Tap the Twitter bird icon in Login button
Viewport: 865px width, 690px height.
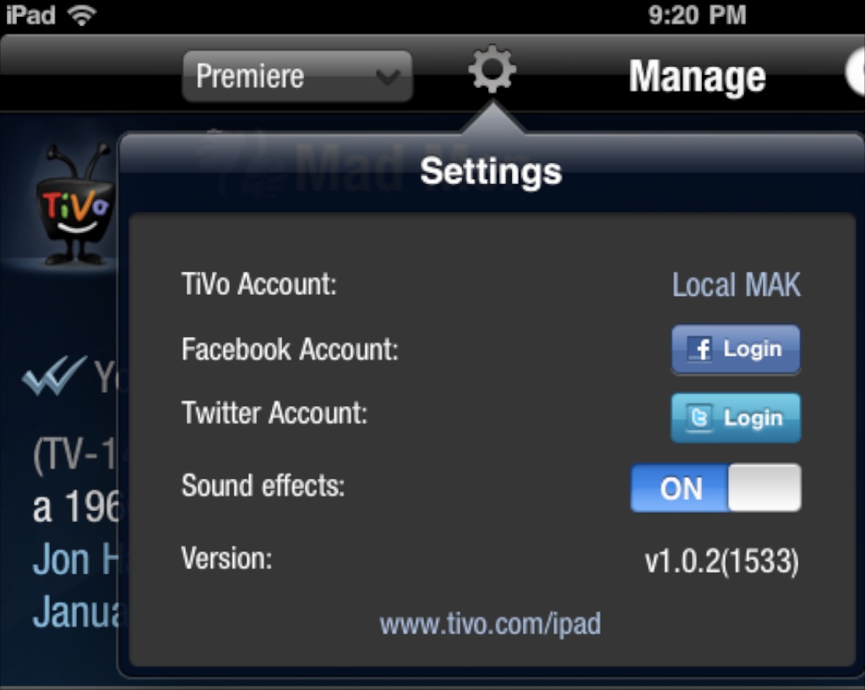[699, 417]
